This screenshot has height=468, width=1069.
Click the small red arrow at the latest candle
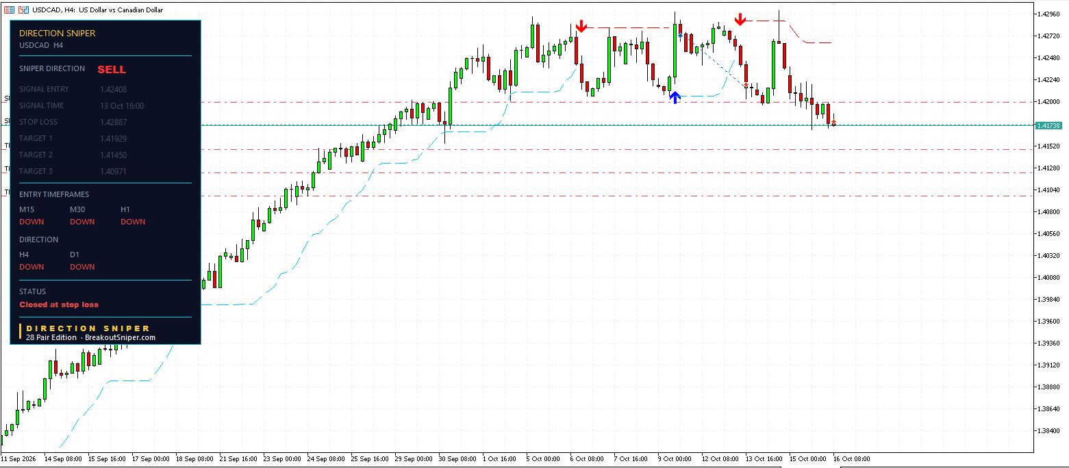(x=833, y=123)
